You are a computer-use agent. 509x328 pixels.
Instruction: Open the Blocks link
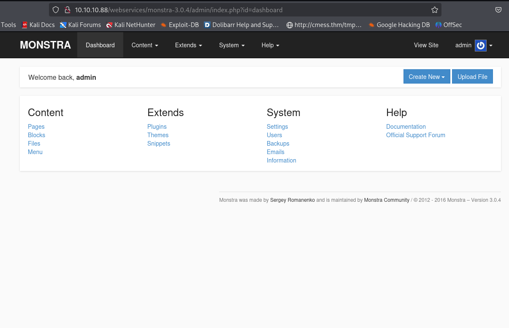[36, 135]
